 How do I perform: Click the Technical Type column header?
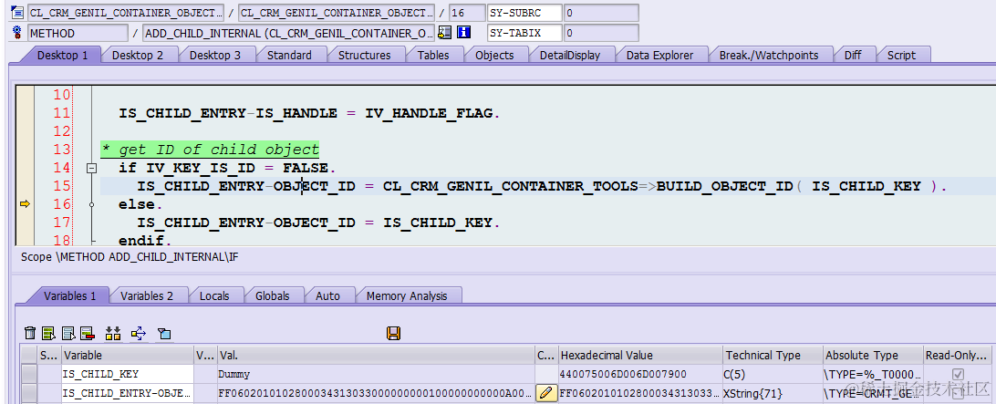pos(773,355)
